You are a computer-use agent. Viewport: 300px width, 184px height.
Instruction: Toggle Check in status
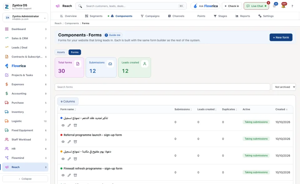coord(232,6)
